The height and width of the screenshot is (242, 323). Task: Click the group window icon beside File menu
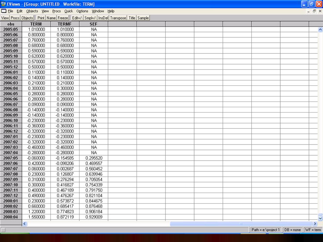[4, 11]
